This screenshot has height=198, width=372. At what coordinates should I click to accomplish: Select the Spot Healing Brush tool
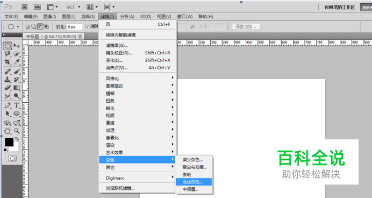[x=8, y=71]
